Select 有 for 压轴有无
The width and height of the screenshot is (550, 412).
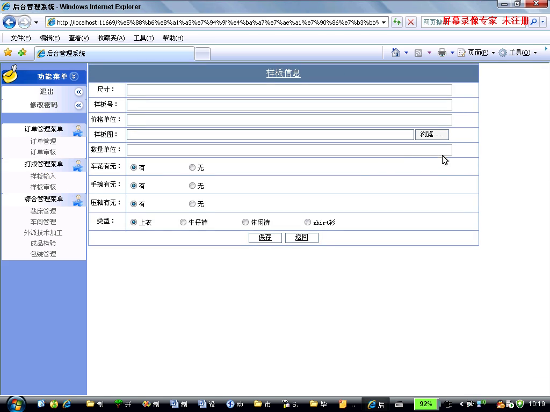[134, 204]
